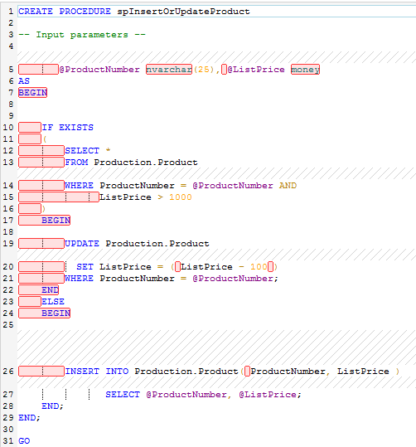416x447 pixels.
Task: Click the 1000 value on line 15
Action: click(181, 197)
